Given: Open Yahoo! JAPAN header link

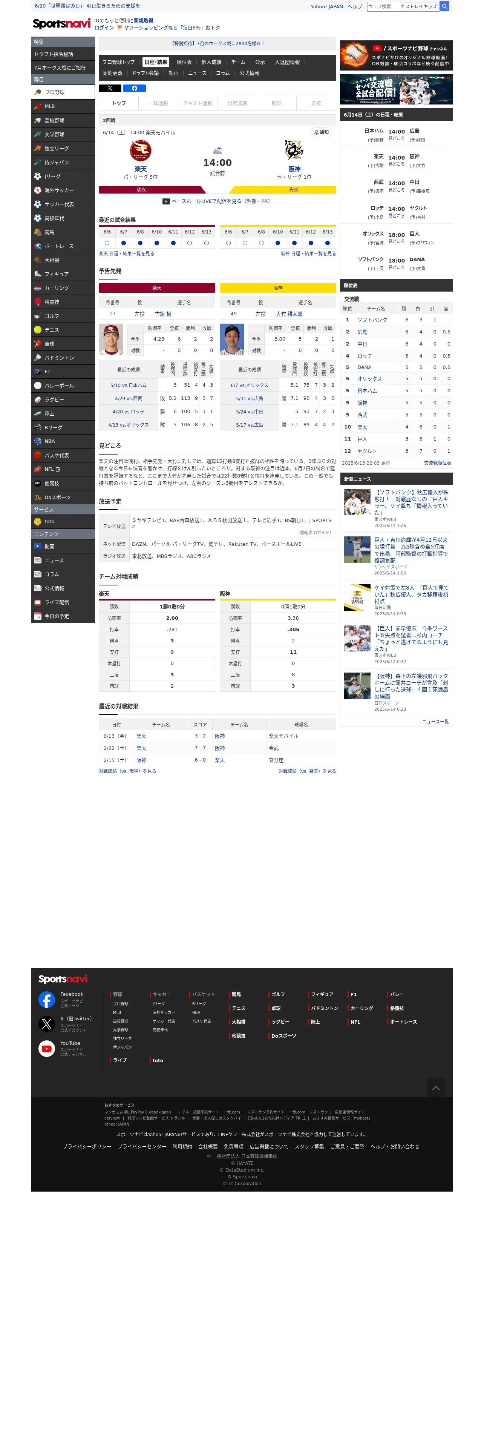Looking at the screenshot, I should [326, 7].
